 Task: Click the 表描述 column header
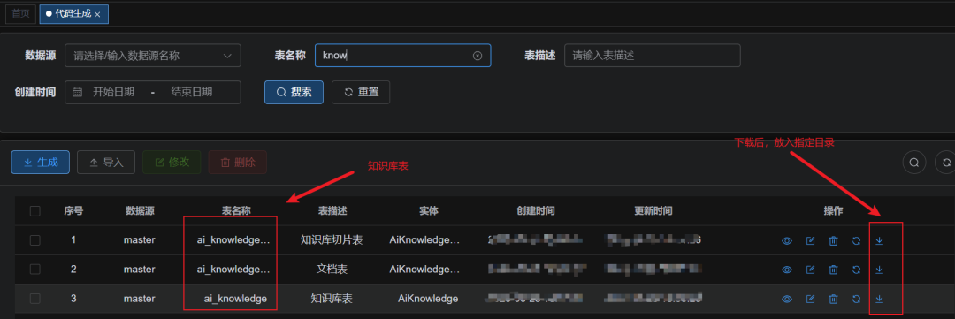pyautogui.click(x=332, y=211)
